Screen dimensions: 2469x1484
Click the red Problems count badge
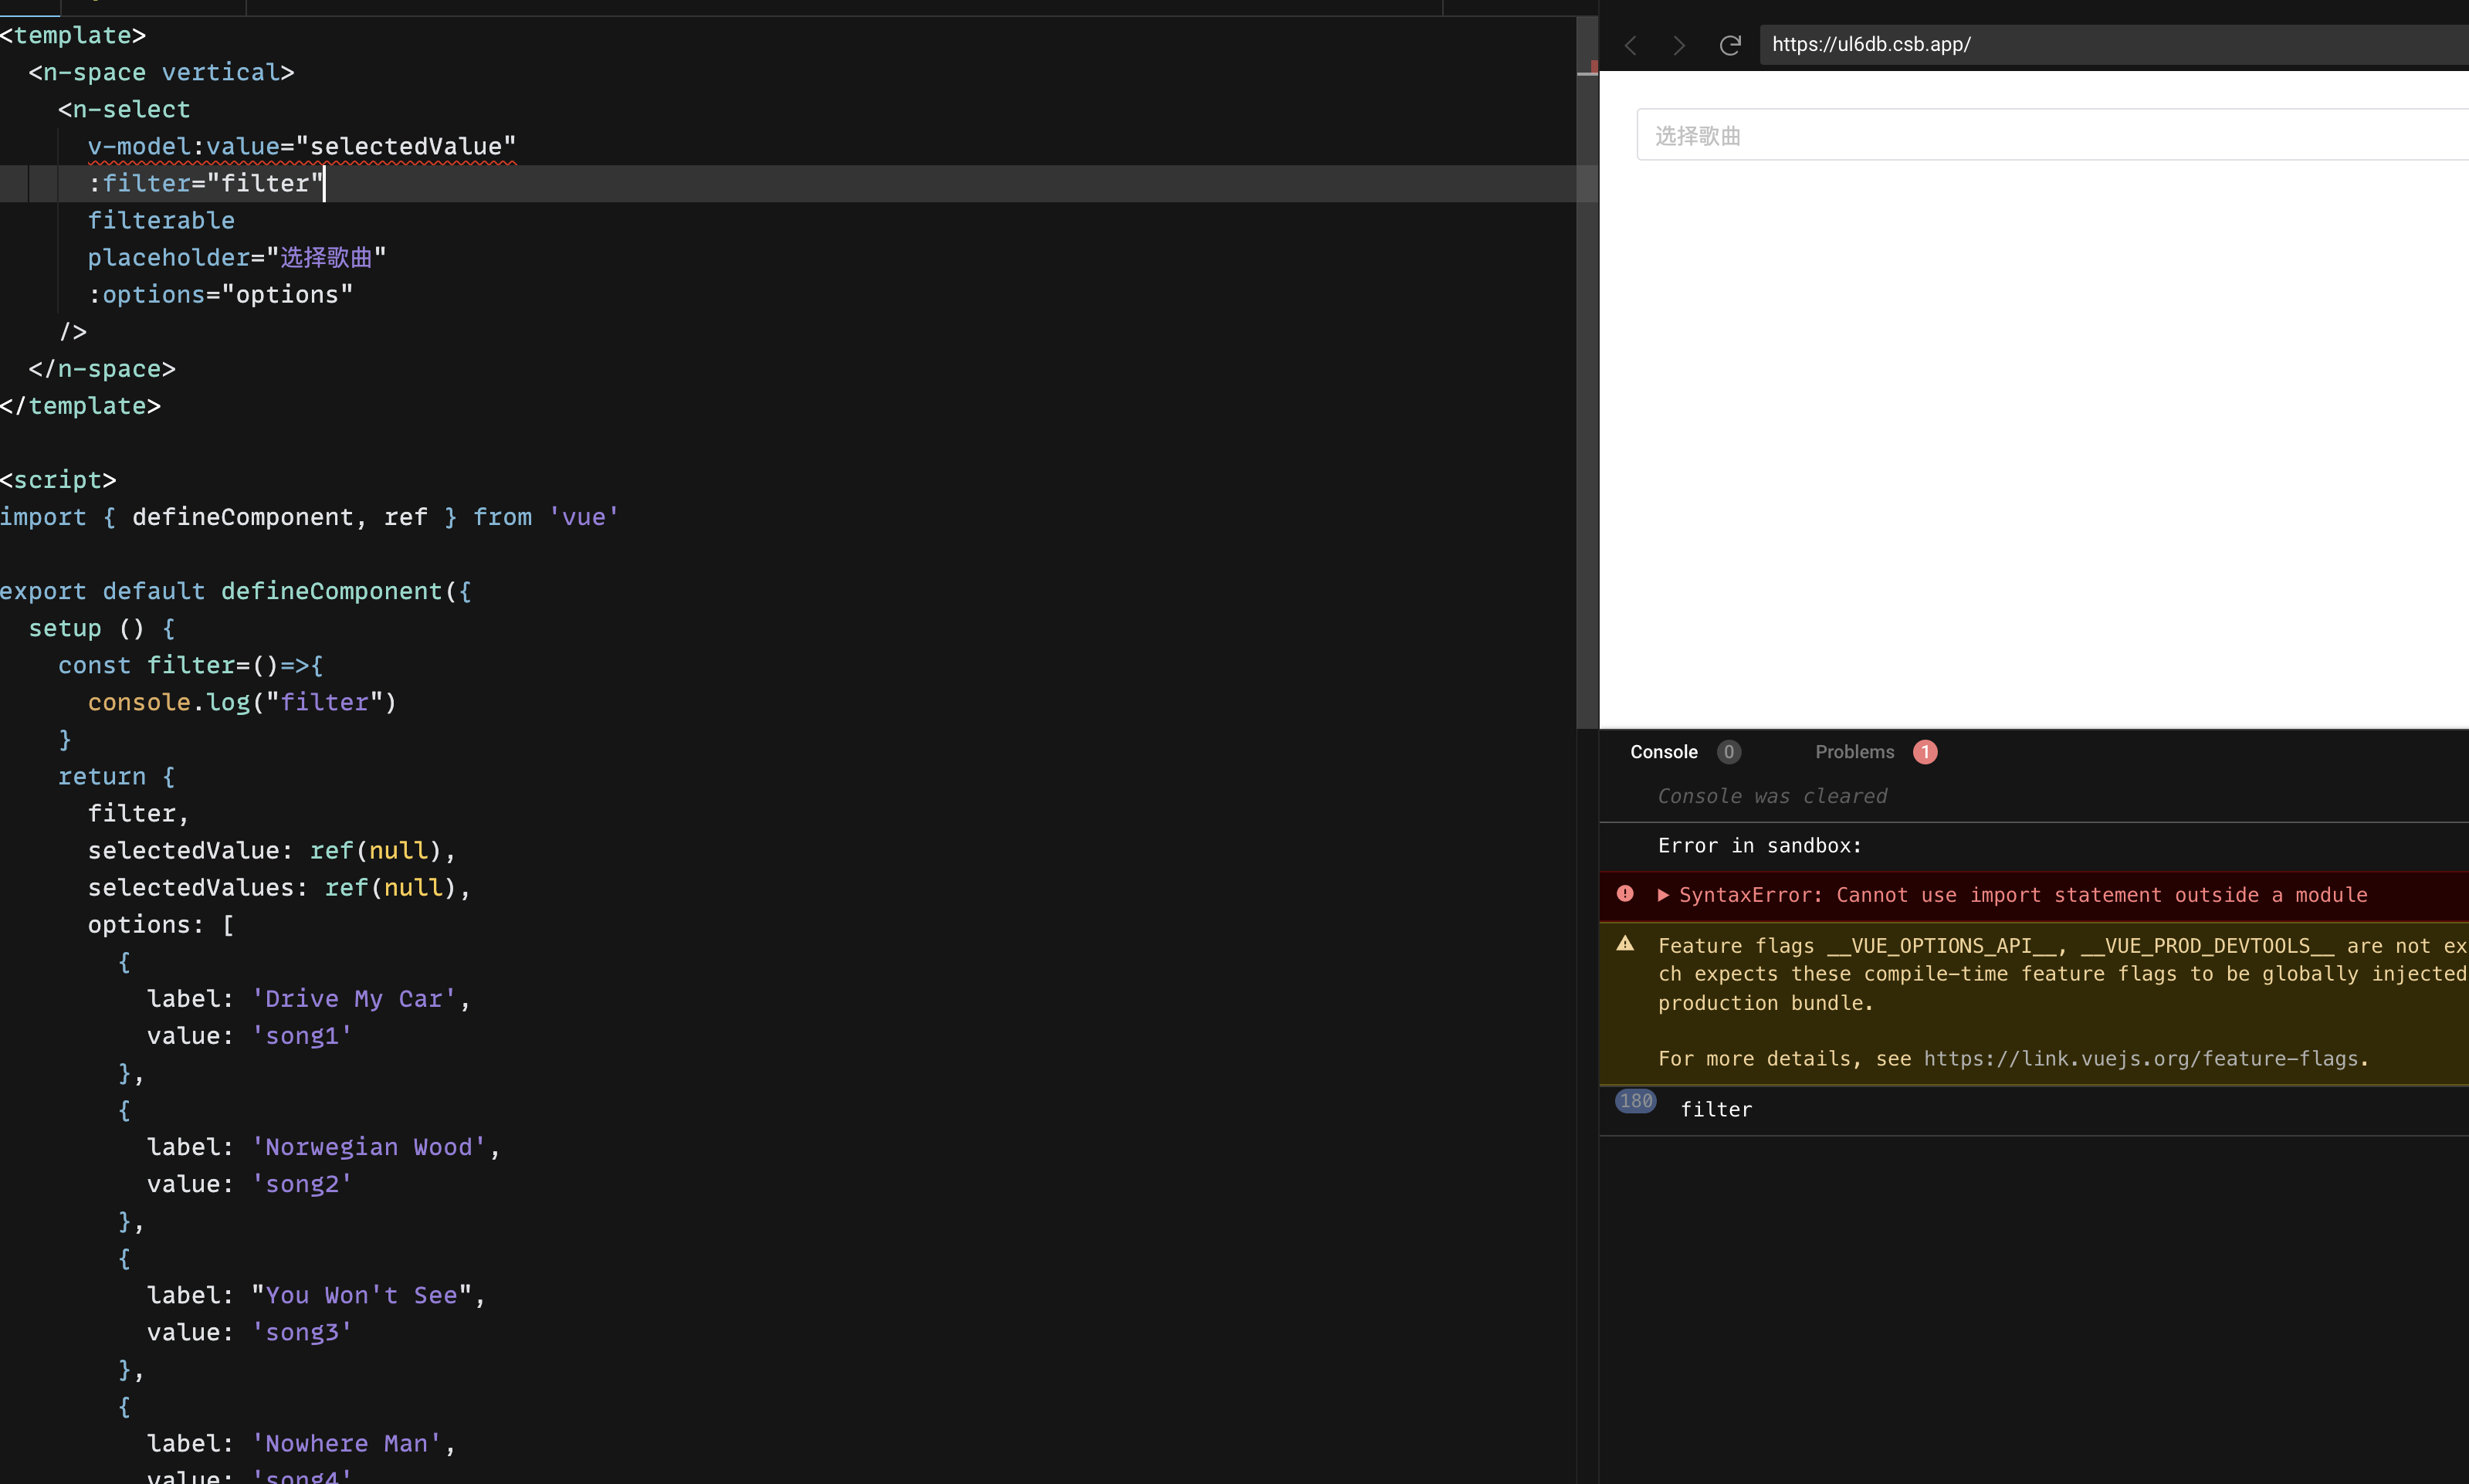(1924, 752)
